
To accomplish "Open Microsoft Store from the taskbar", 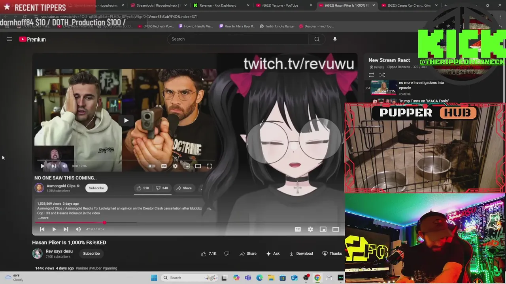I will pyautogui.click(x=283, y=278).
